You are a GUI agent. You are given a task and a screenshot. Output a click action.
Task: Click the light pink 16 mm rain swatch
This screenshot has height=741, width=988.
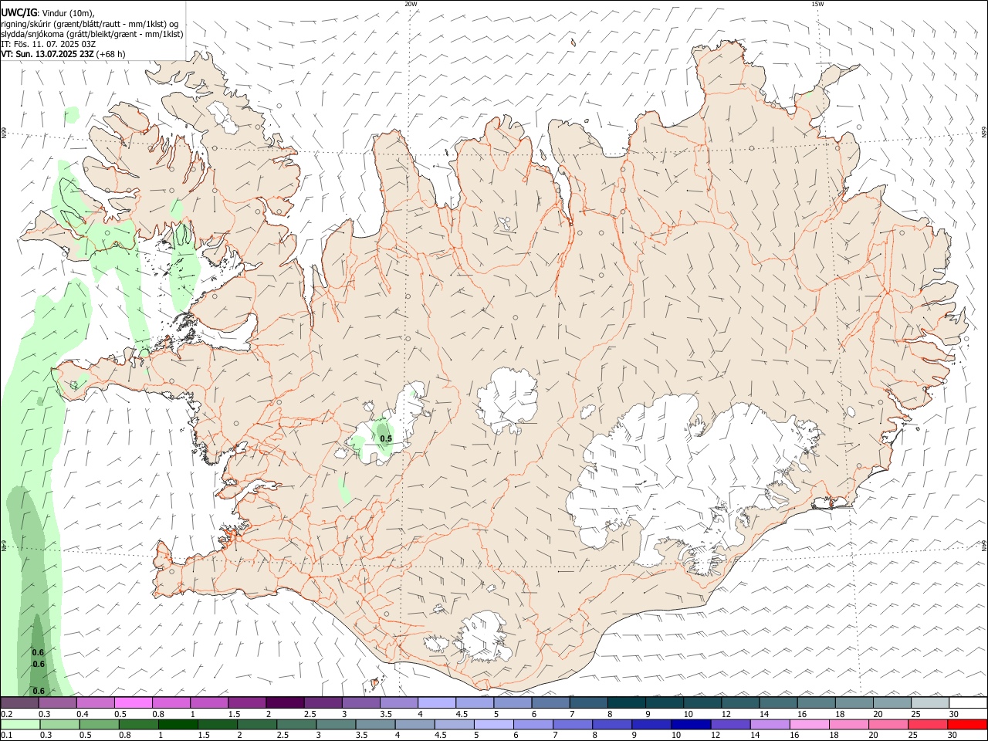[x=810, y=725]
